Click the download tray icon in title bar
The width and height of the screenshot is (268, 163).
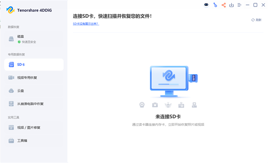231,5
